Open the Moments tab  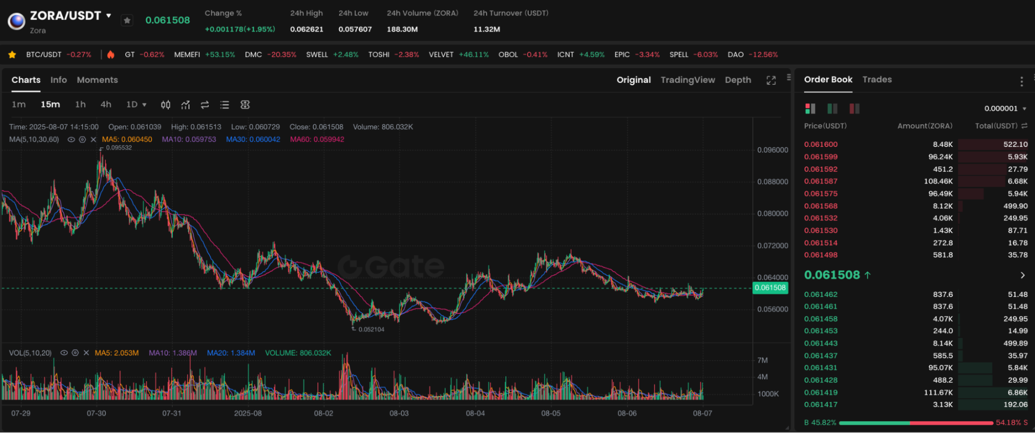[97, 80]
